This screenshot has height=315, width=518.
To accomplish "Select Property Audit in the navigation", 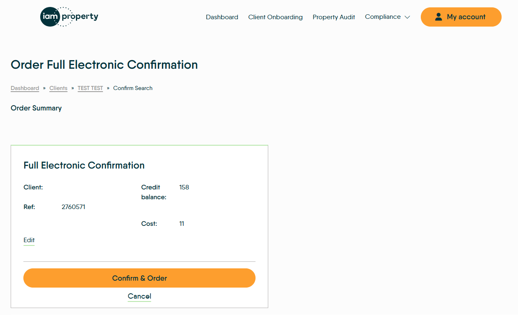I will [334, 17].
